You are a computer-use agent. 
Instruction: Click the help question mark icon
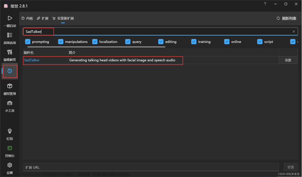point(265,4)
